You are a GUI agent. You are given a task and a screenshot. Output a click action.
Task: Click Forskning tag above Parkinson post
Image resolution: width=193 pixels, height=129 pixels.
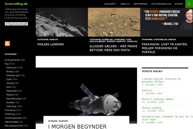[x=147, y=39]
